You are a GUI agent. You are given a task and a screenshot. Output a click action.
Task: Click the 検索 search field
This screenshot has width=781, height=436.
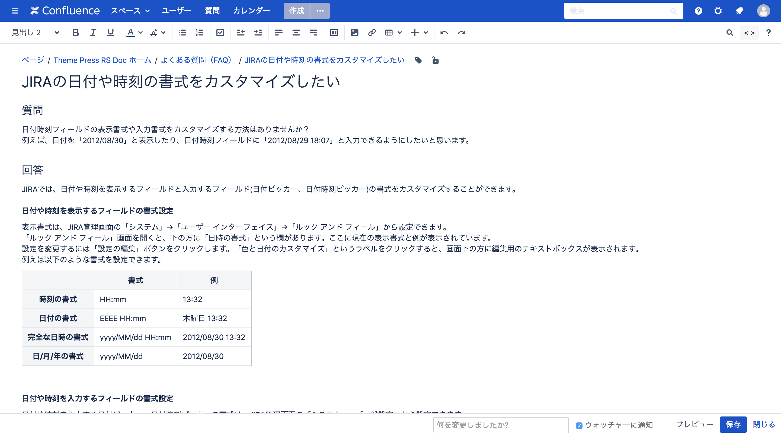(x=623, y=11)
